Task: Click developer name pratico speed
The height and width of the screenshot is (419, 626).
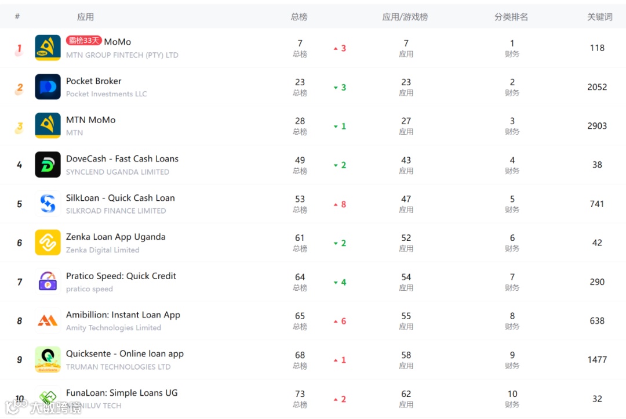Action: [89, 289]
